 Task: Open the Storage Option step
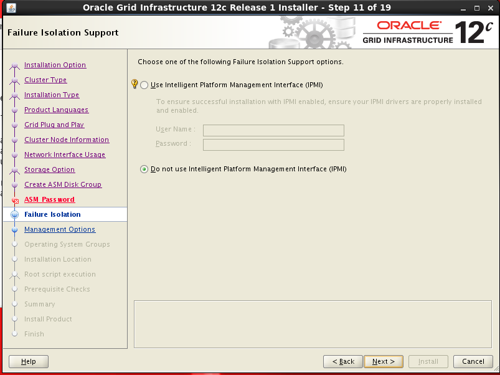(49, 169)
